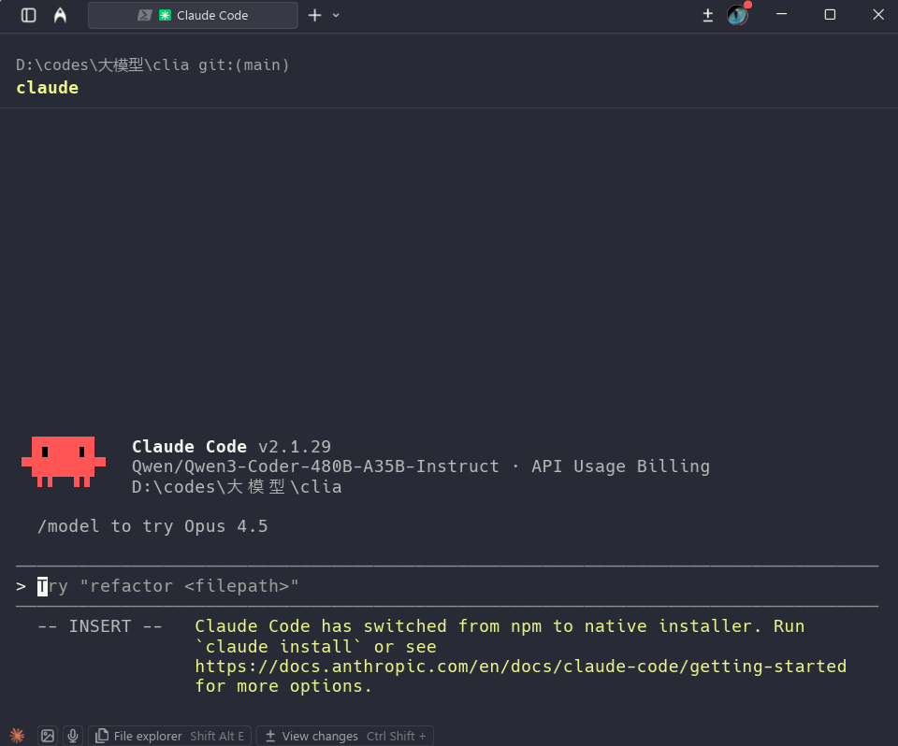Open the Anthropic getting-started documentation link
Viewport: 898px width, 746px height.
click(519, 666)
